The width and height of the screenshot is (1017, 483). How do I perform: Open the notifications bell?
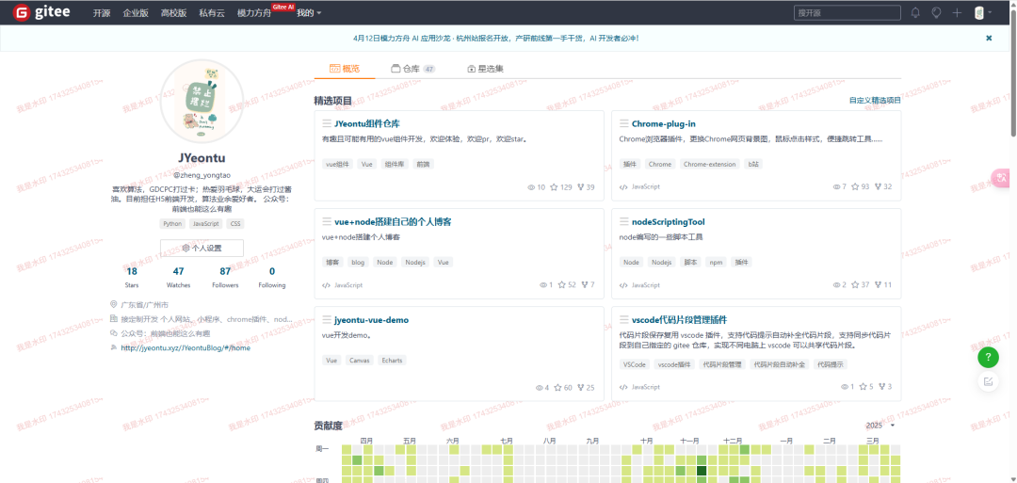[x=915, y=13]
